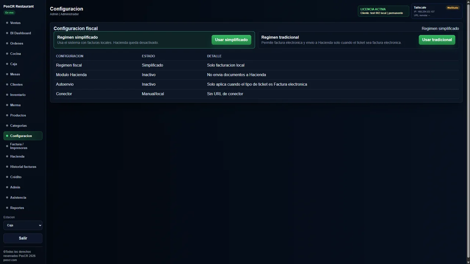Open the Ventas section in sidebar
Image resolution: width=470 pixels, height=264 pixels.
23,23
